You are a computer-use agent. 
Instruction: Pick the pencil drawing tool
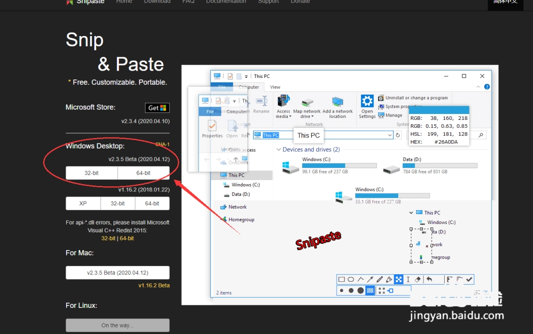380,279
